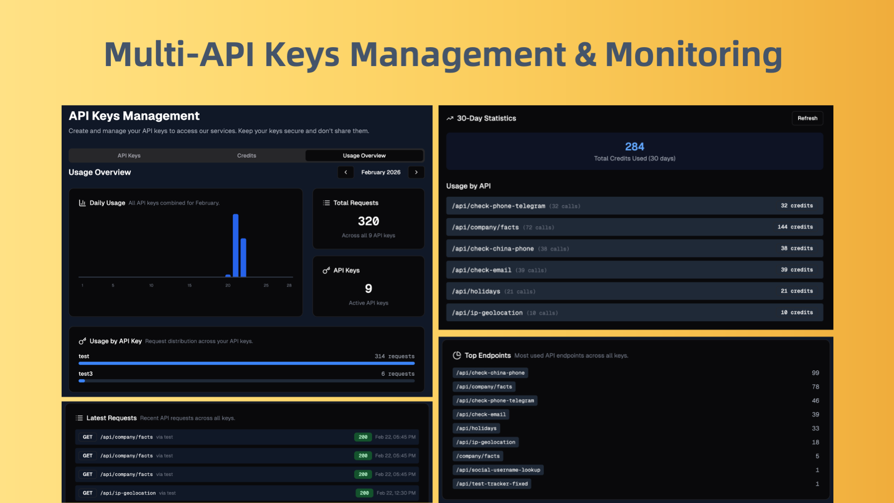Click the Total Requests list icon
The image size is (894, 503).
pos(326,202)
